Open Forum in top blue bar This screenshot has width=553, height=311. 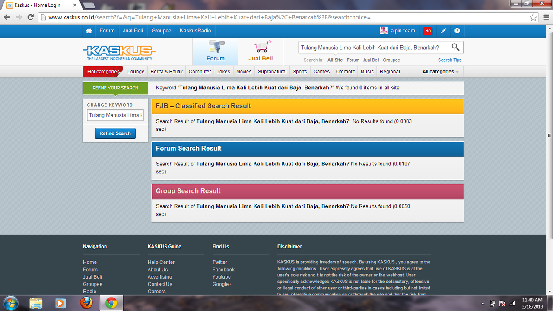click(107, 31)
